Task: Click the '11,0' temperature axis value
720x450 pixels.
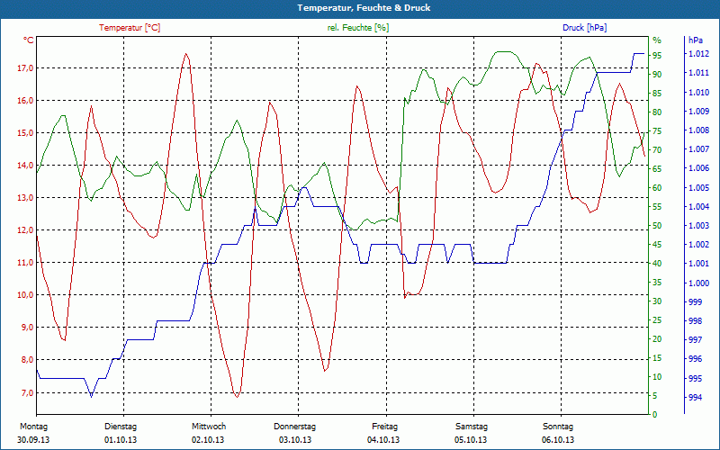Action: click(25, 263)
